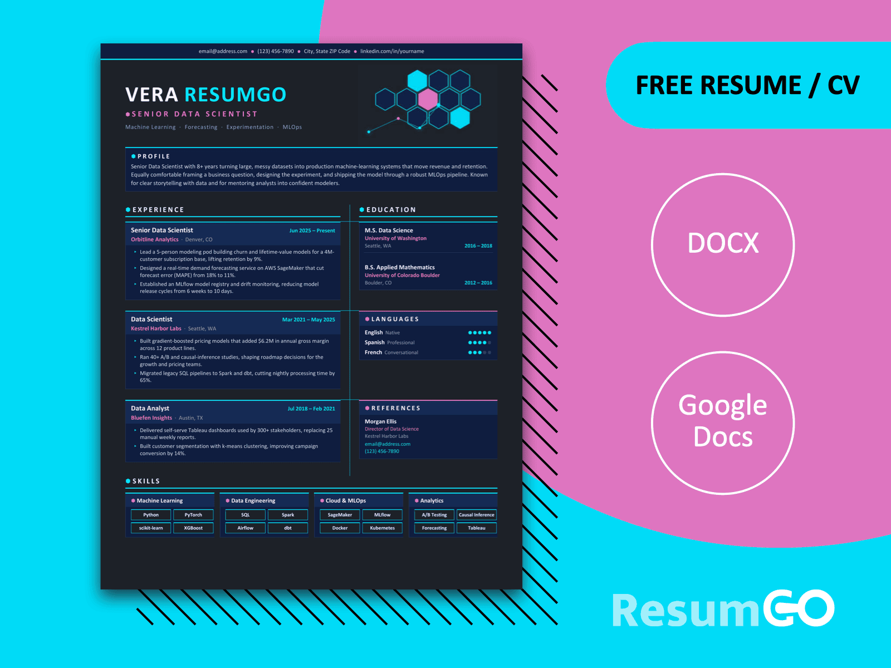Click the linkedin.com/in/yourname link
The width and height of the screenshot is (891, 668).
tap(392, 51)
